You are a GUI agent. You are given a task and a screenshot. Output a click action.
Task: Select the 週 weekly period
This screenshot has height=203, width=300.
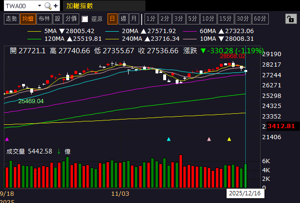[123, 19]
